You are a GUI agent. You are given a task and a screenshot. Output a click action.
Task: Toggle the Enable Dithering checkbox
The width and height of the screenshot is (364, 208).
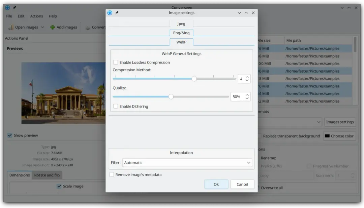[116, 107]
